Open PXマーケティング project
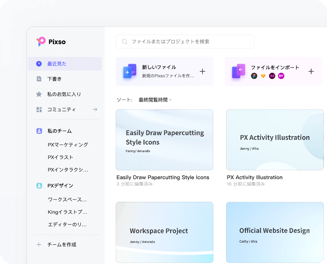The height and width of the screenshot is (264, 327). 68,145
